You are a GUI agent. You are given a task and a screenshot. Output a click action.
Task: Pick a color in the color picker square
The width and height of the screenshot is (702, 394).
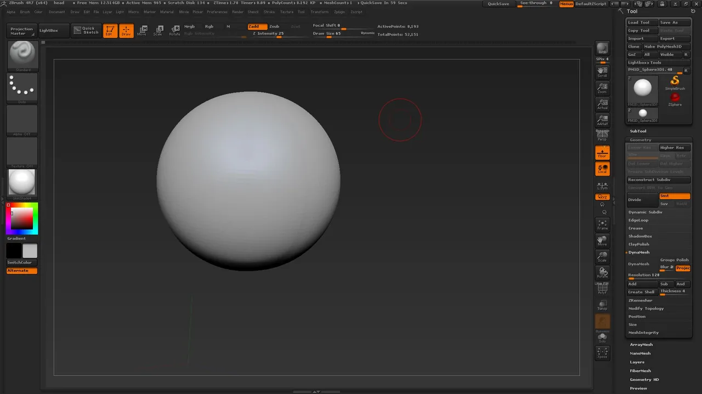click(x=22, y=219)
